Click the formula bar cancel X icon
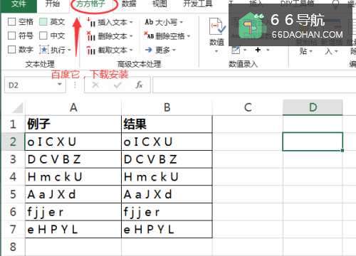The height and width of the screenshot is (256, 356). (x=95, y=85)
